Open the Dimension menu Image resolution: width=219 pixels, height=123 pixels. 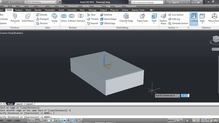pyautogui.click(x=73, y=6)
